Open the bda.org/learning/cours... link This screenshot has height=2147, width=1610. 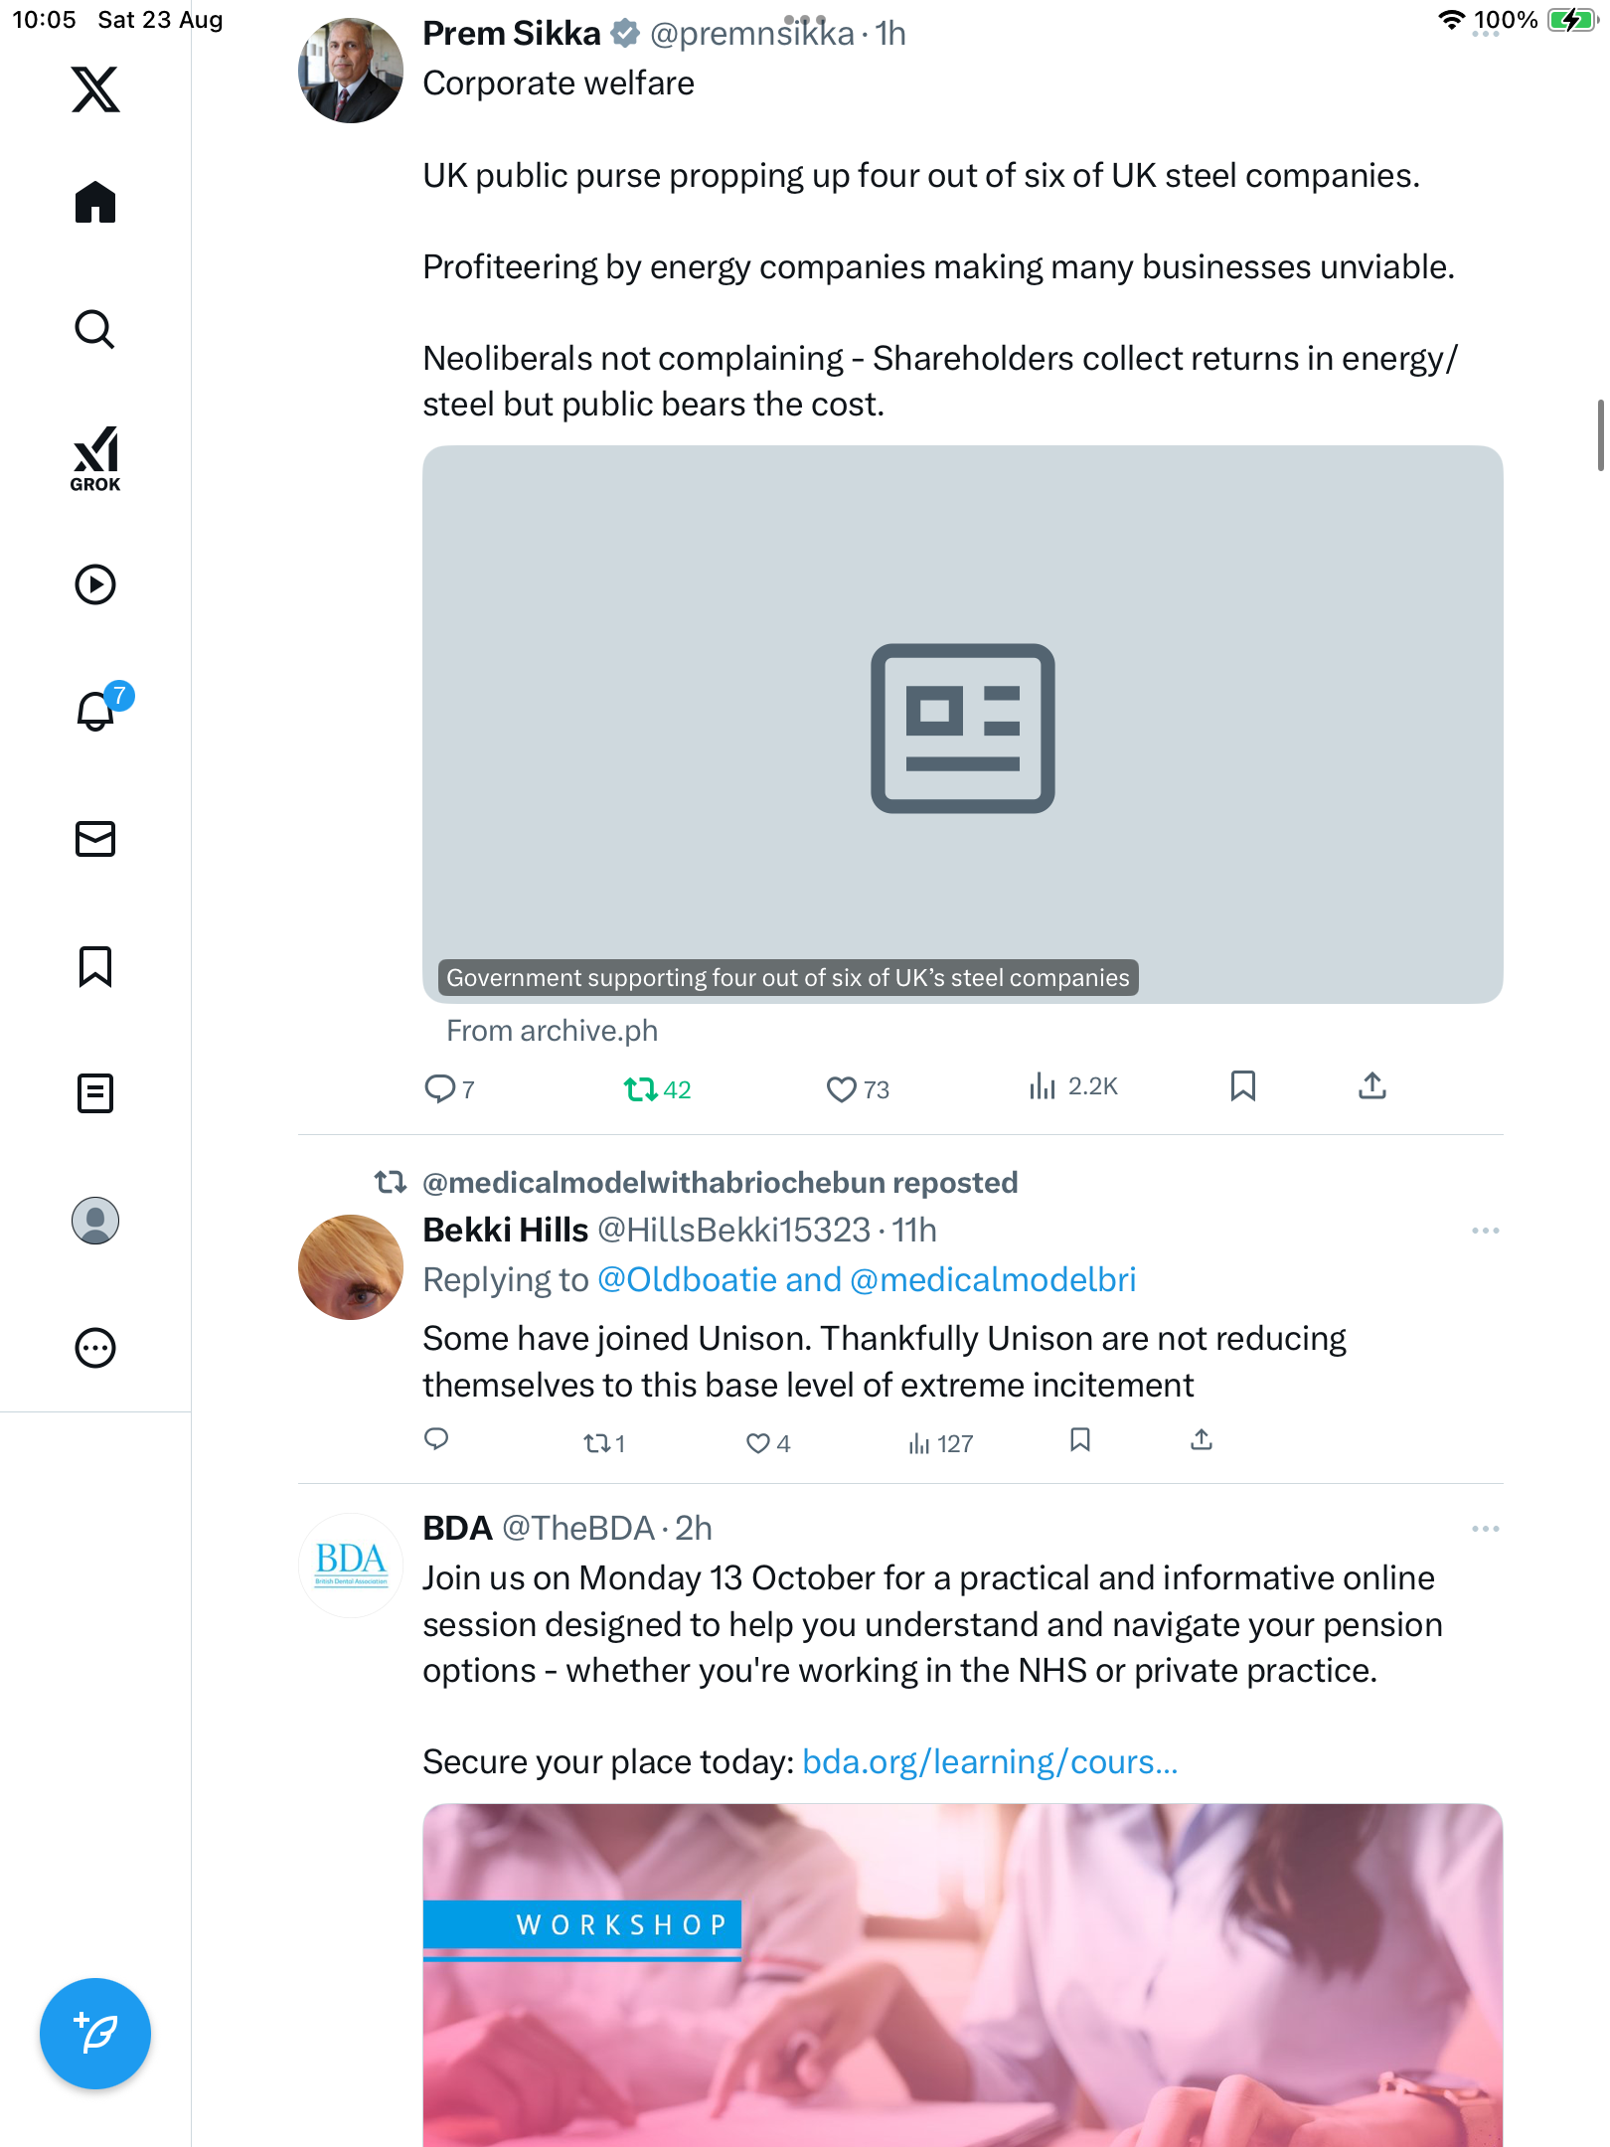point(989,1761)
